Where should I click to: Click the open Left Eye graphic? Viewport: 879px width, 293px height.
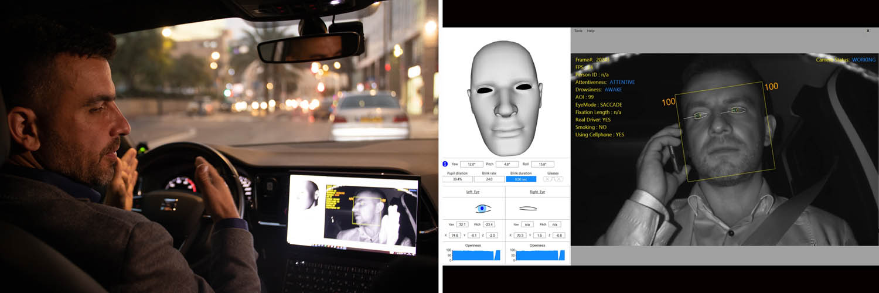[x=483, y=209]
